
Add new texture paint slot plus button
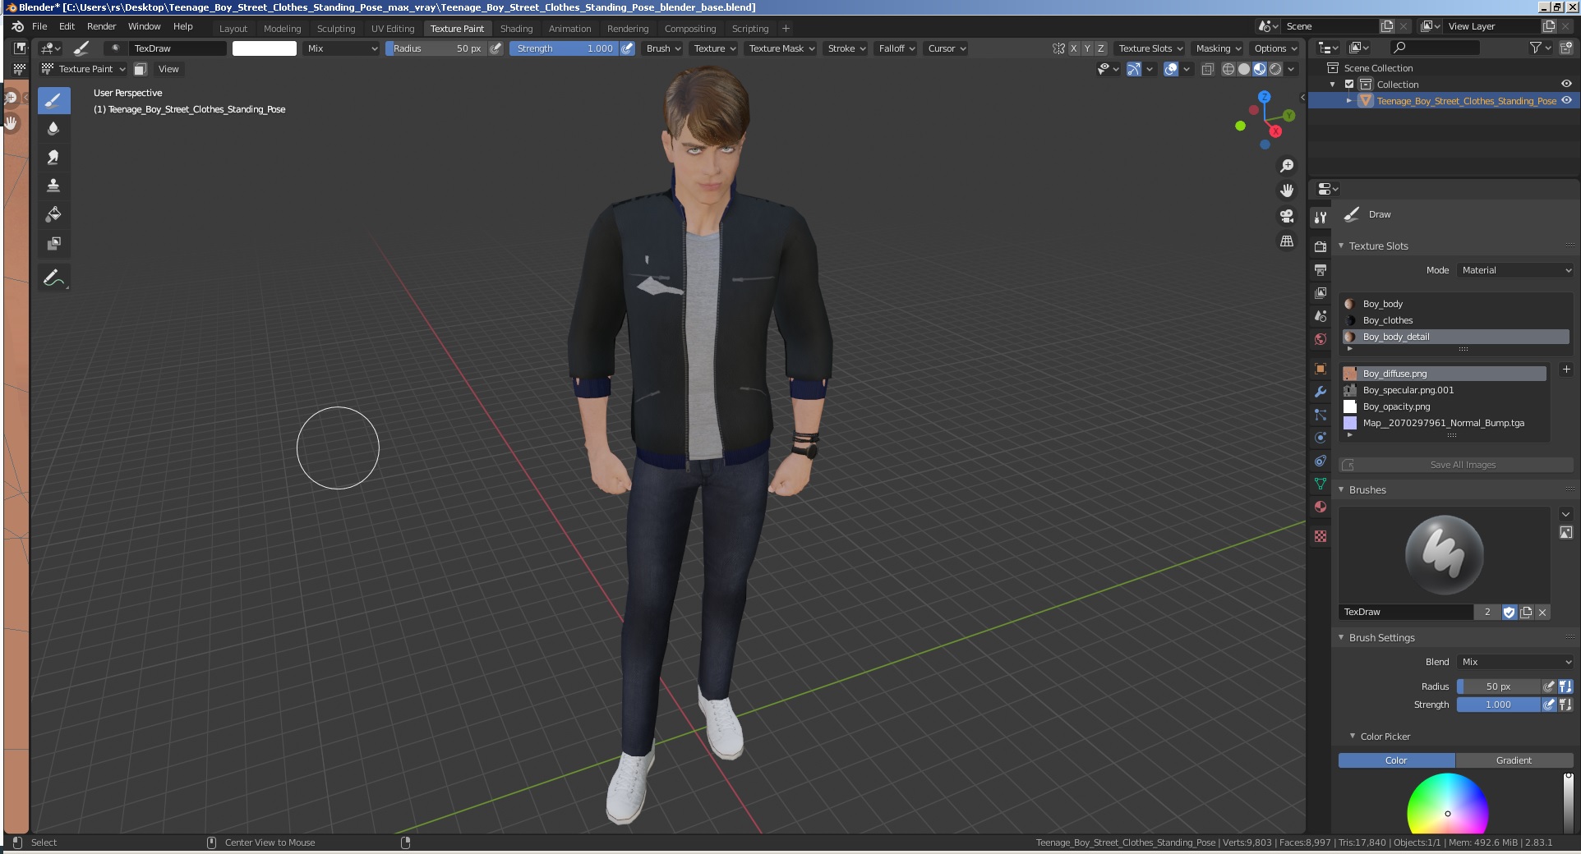pyautogui.click(x=1565, y=370)
